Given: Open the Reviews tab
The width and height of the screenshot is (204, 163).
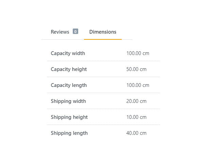Looking at the screenshot, I should [60, 32].
